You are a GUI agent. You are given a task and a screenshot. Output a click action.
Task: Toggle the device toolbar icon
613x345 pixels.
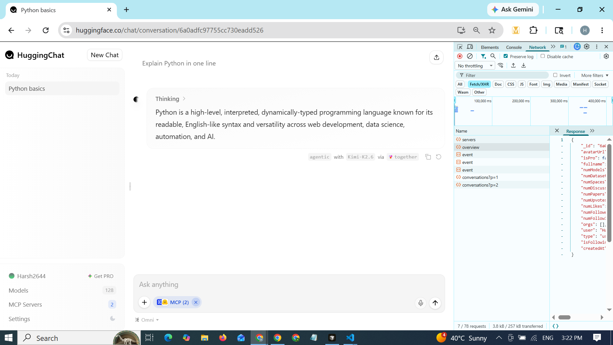tap(470, 47)
